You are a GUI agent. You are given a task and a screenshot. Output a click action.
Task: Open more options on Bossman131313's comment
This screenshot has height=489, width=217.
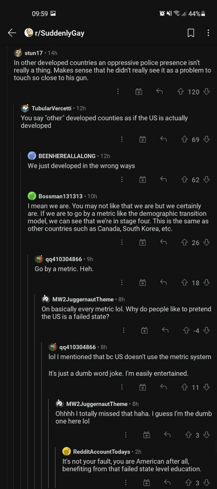point(122,242)
